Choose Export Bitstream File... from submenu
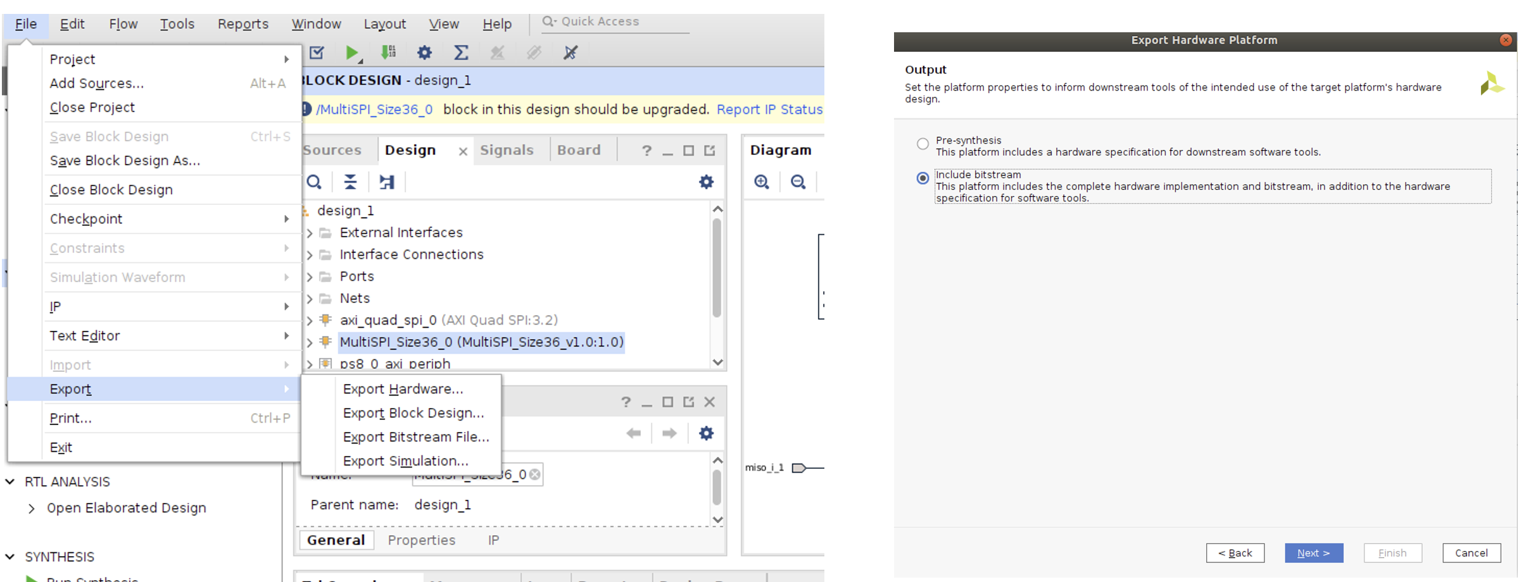1531x582 pixels. [x=415, y=437]
